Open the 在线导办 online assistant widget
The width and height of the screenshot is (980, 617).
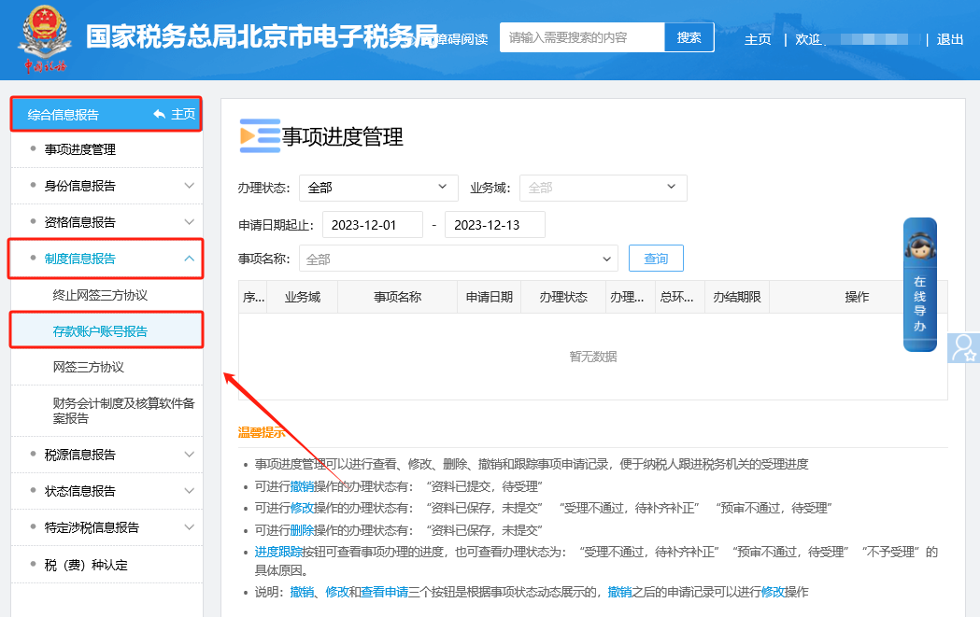(x=919, y=285)
